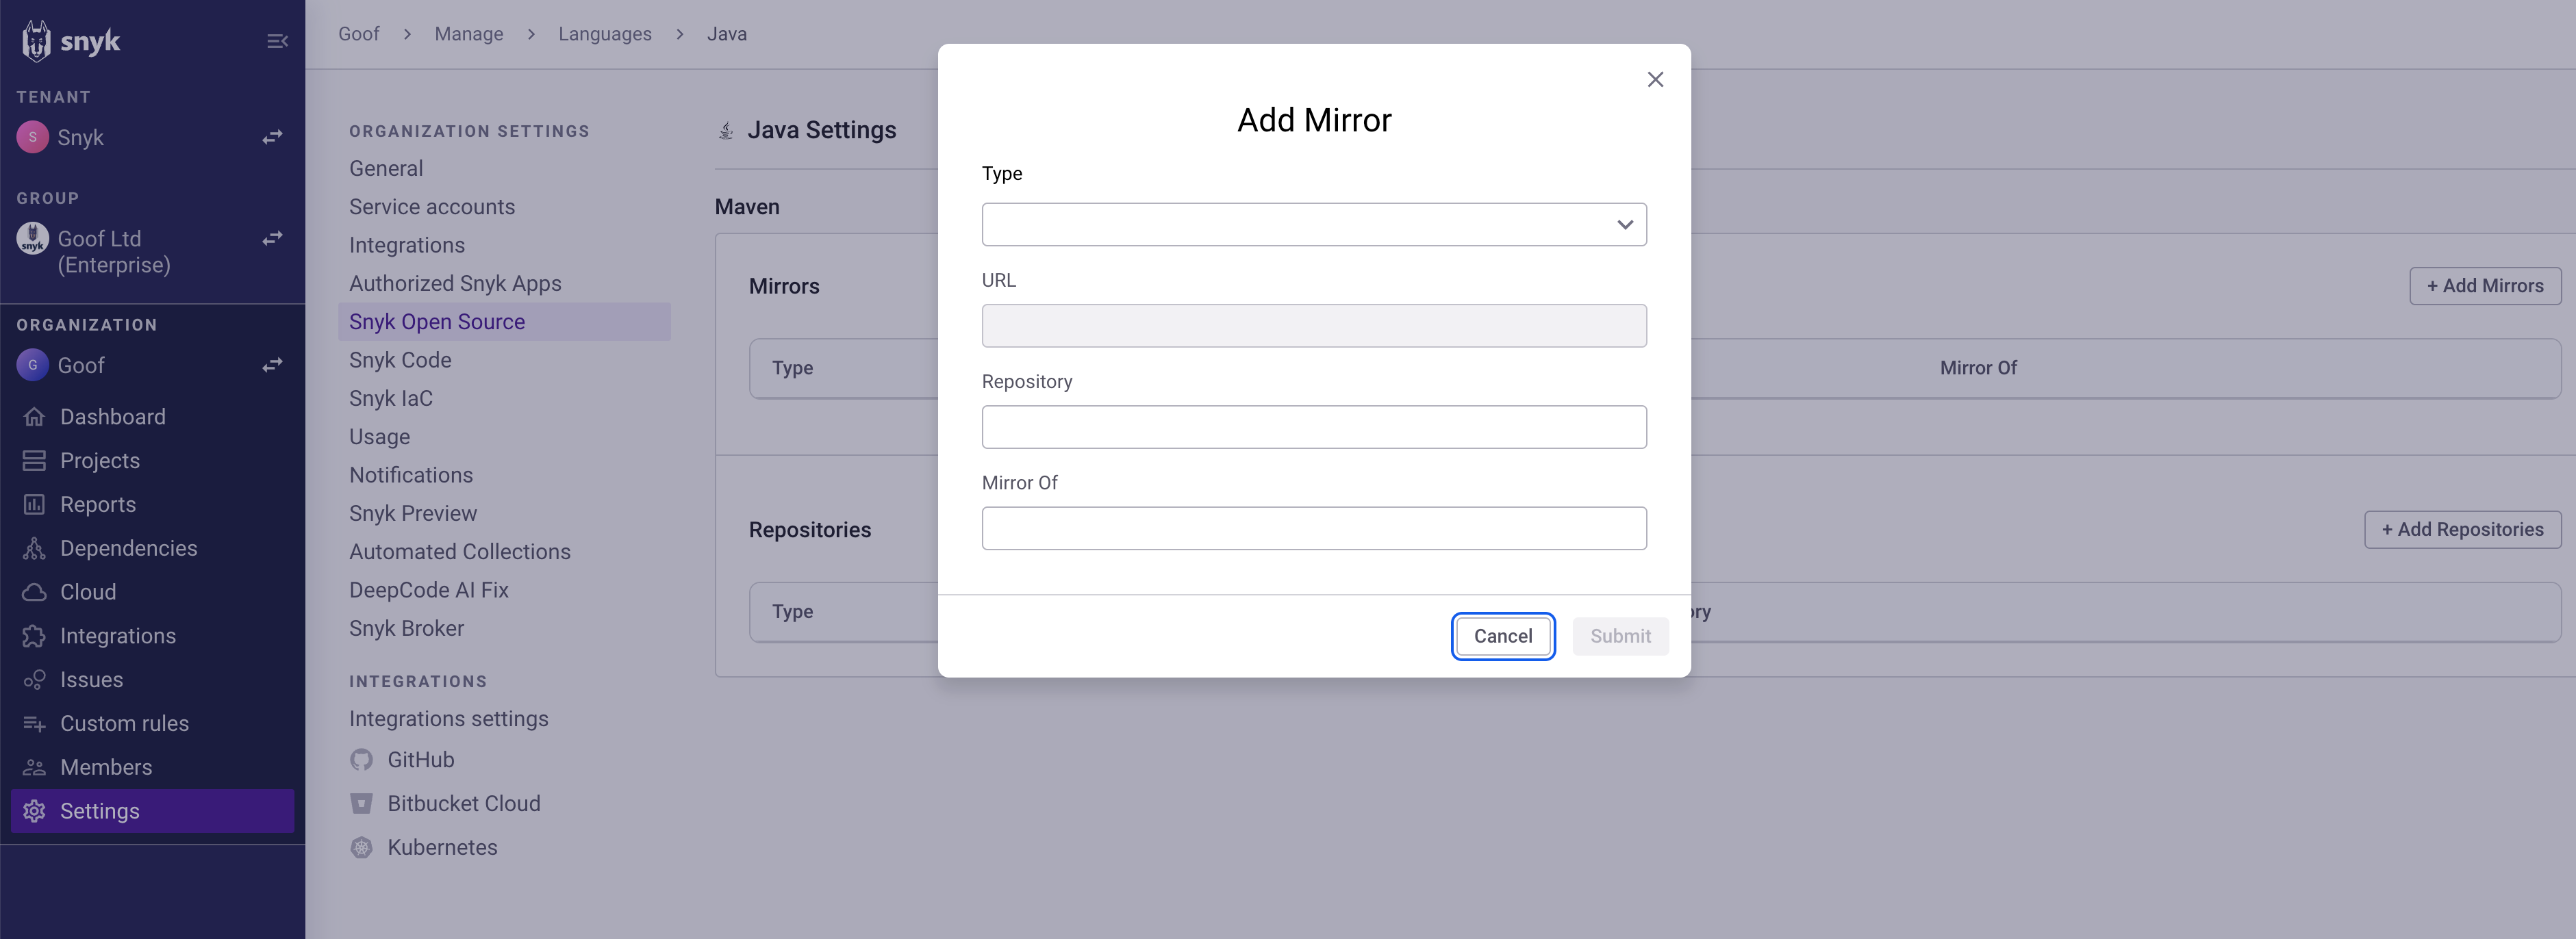Screen dimensions: 2576x939
Task: Select Snyk Open Source settings item
Action: tap(437, 322)
